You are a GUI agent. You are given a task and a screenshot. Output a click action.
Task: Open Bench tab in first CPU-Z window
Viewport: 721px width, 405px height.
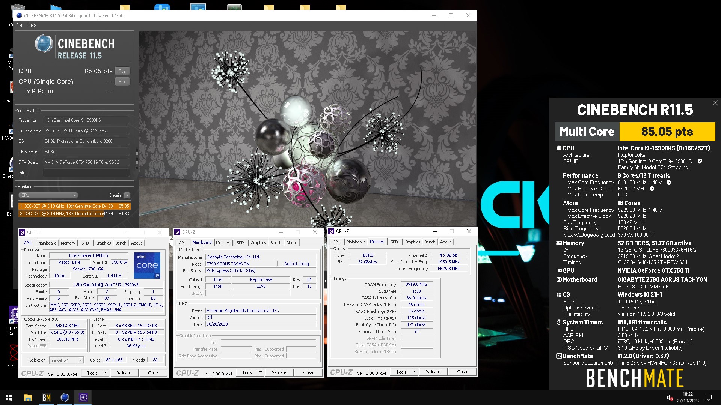(x=121, y=243)
